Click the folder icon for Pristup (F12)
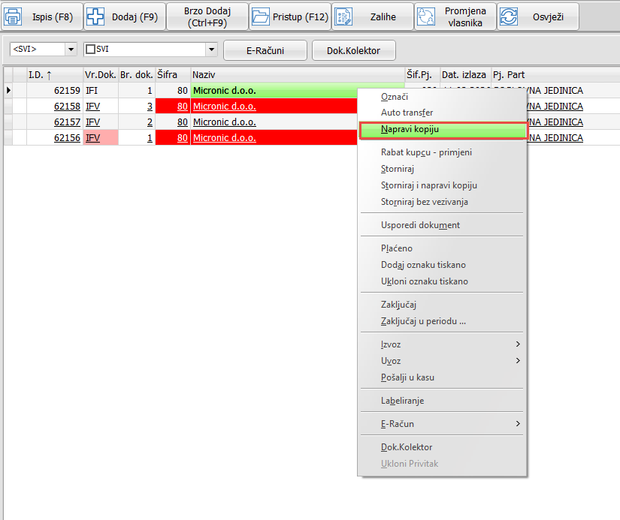The height and width of the screenshot is (520, 620). tap(260, 17)
